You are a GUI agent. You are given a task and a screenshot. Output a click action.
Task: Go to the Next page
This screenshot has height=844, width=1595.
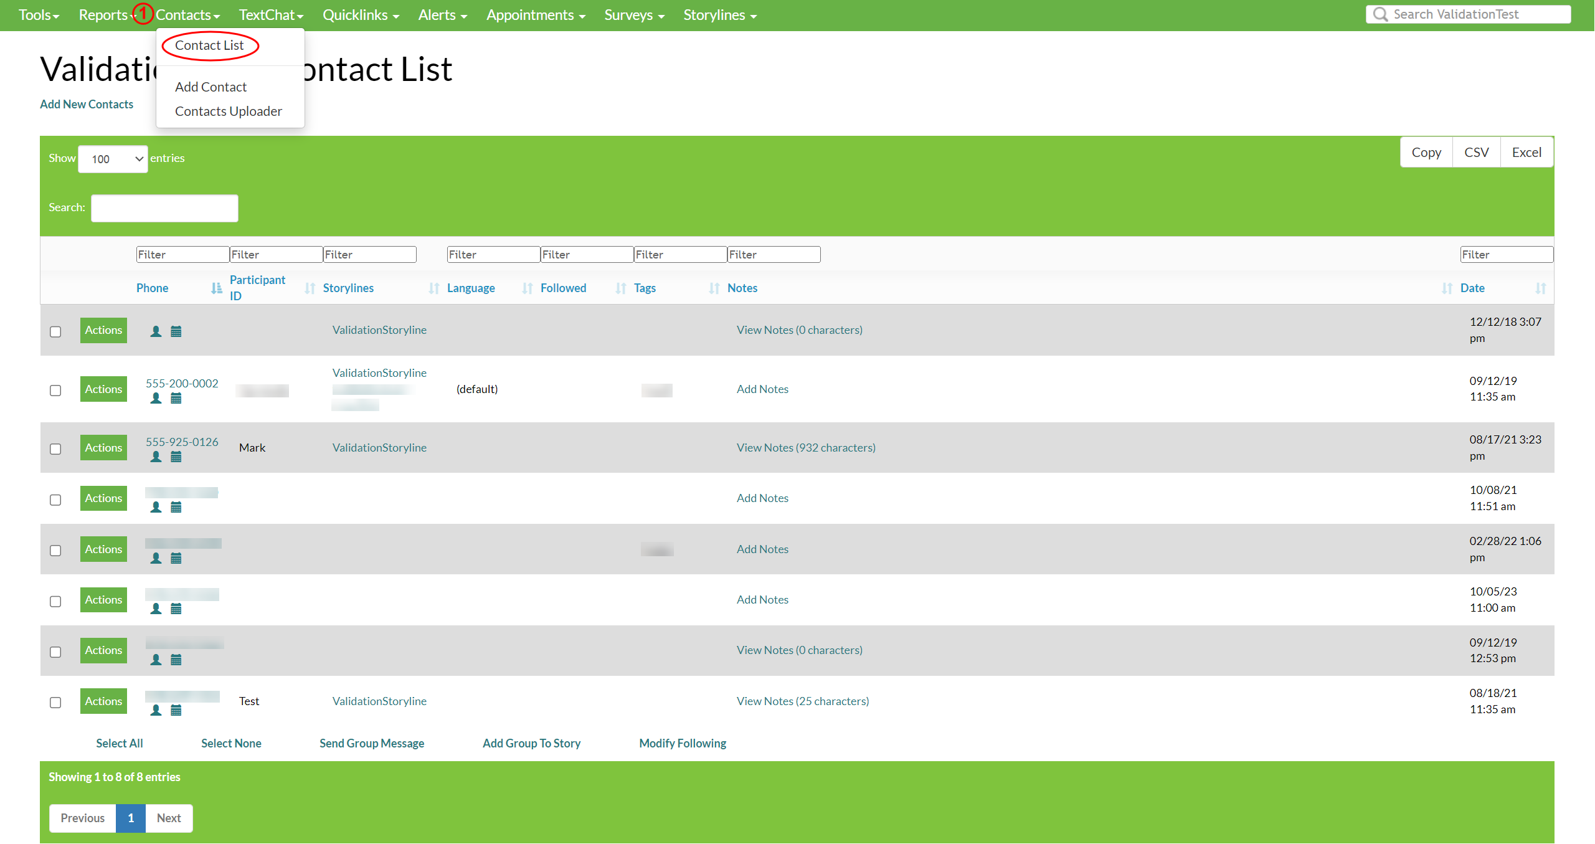[x=169, y=818]
